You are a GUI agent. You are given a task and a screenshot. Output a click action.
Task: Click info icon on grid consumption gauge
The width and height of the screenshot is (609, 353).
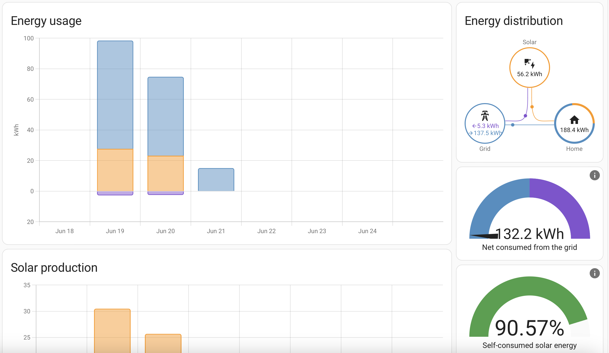coord(595,175)
